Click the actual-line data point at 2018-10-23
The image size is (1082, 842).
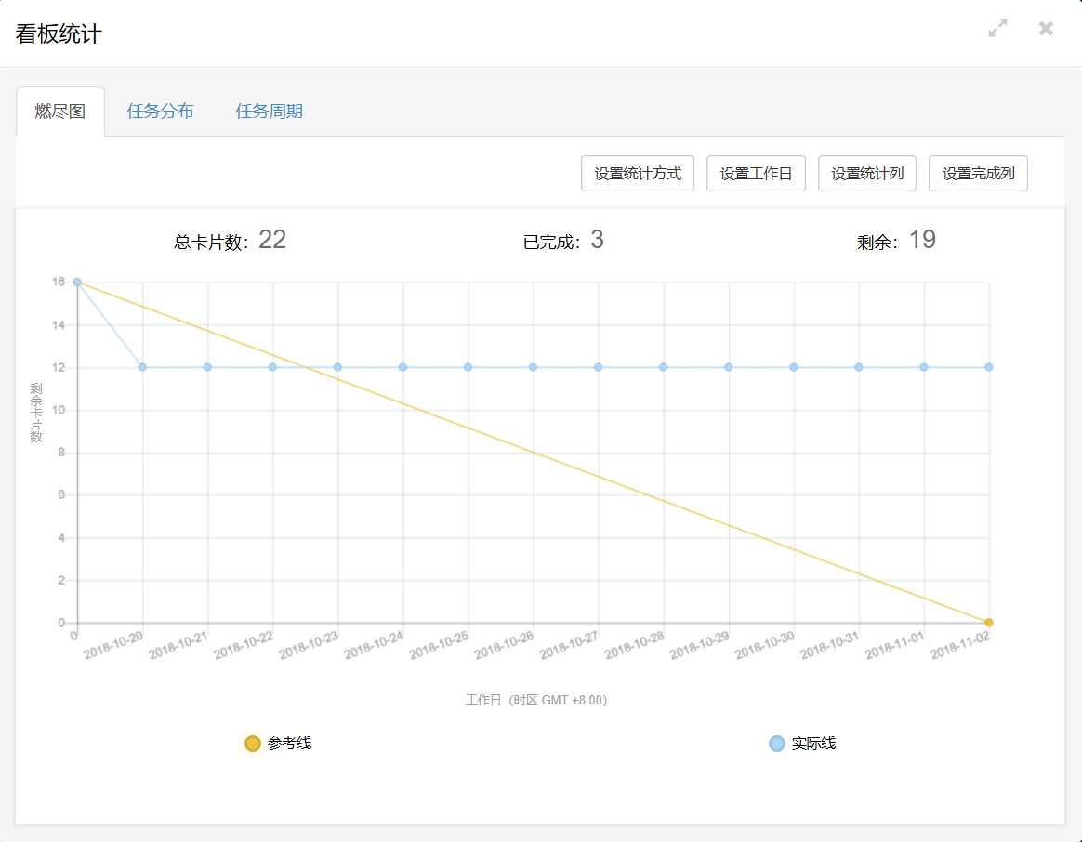337,367
